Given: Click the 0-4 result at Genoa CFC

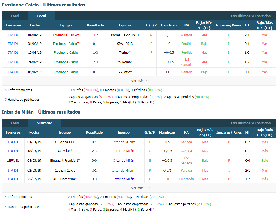Looking at the screenshot, I should [94, 142].
